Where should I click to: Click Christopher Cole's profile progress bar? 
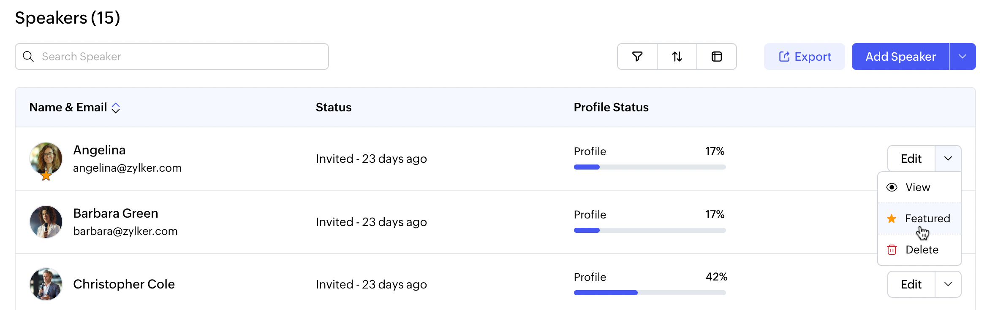[x=650, y=293]
